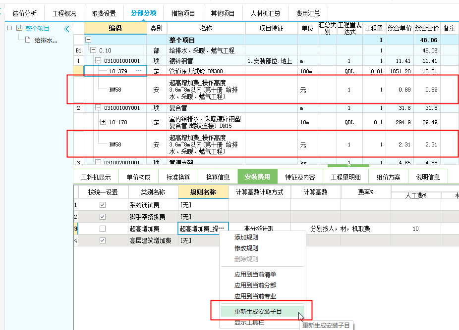Click the 整个项目 project icon in tree
This screenshot has width=459, height=330.
[x=19, y=29]
